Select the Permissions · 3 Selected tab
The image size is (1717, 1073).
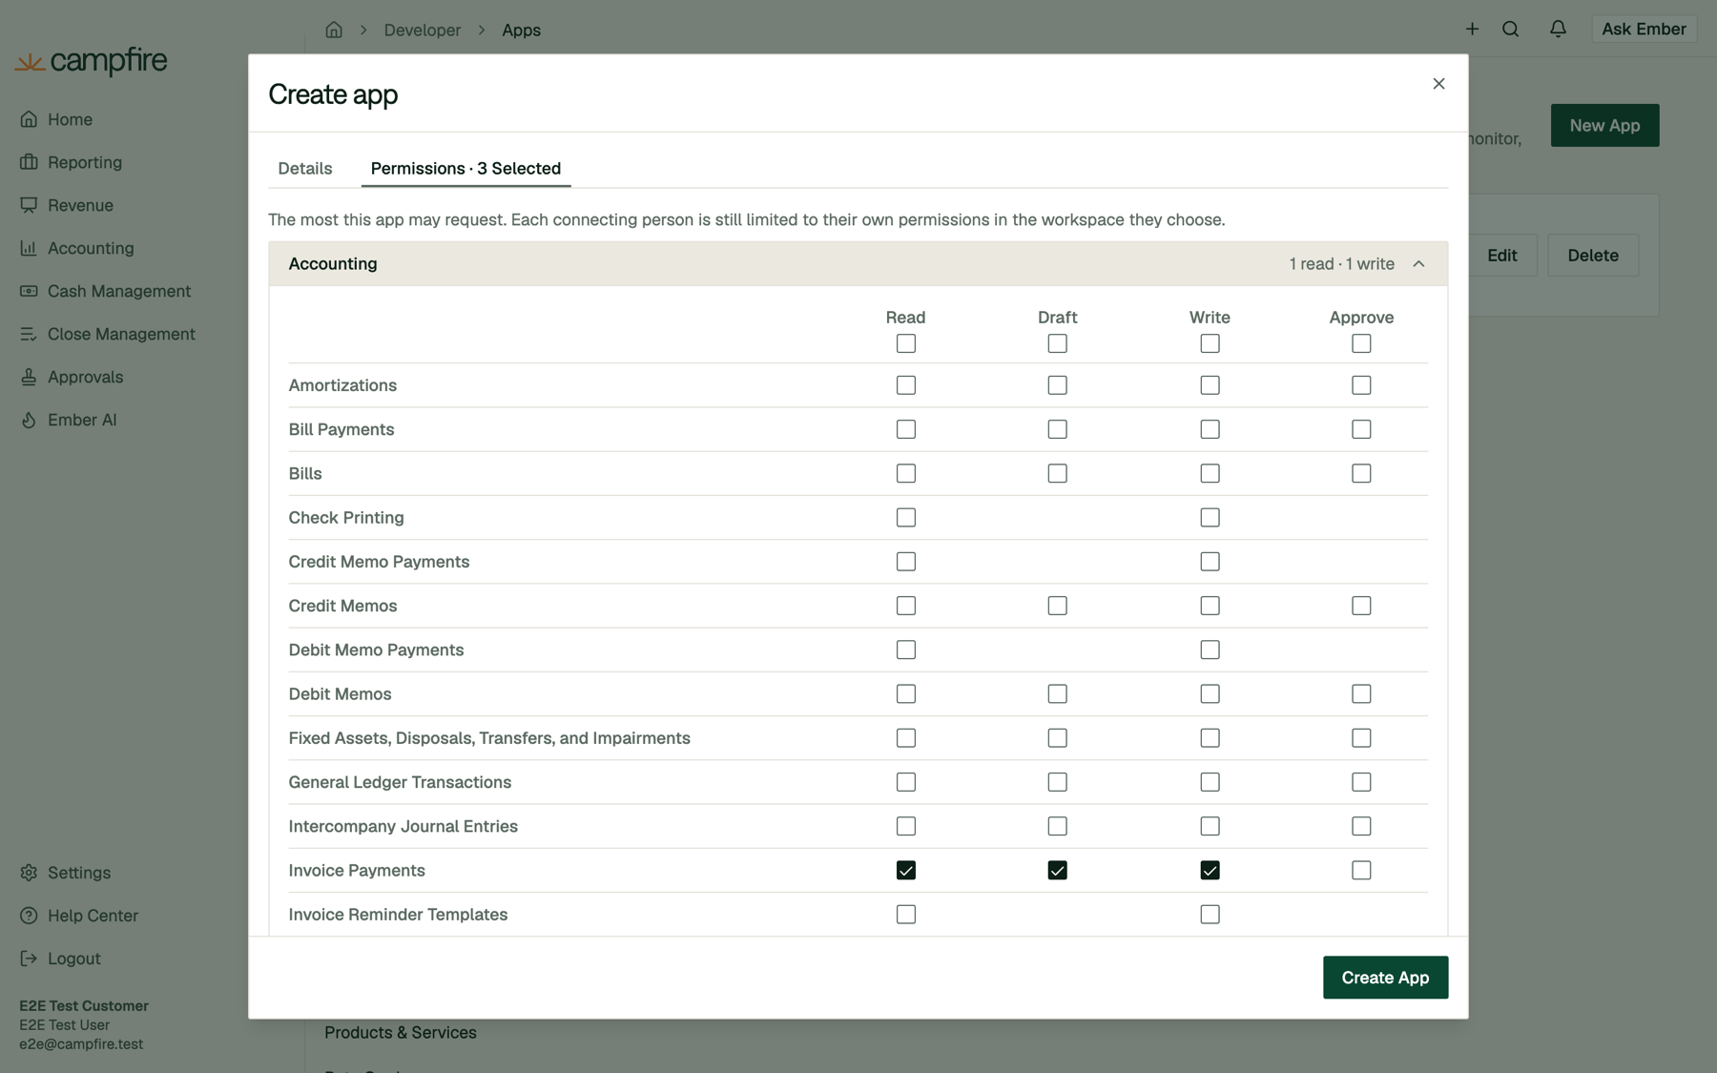[465, 169]
